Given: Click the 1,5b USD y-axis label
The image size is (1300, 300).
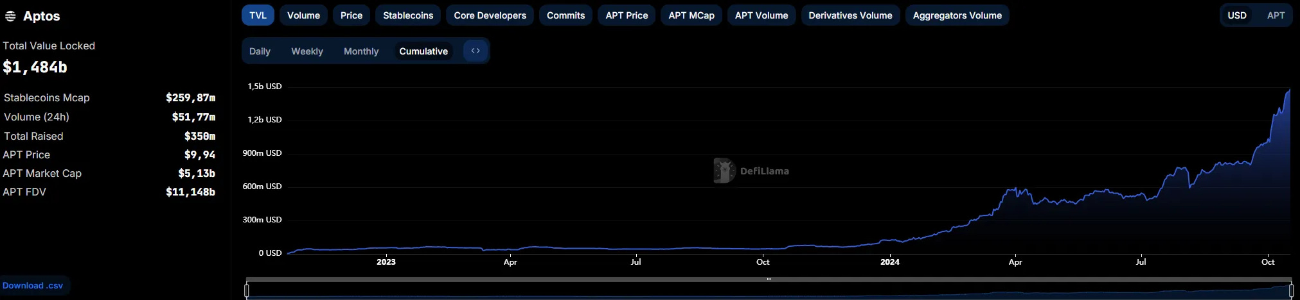Looking at the screenshot, I should tap(265, 86).
